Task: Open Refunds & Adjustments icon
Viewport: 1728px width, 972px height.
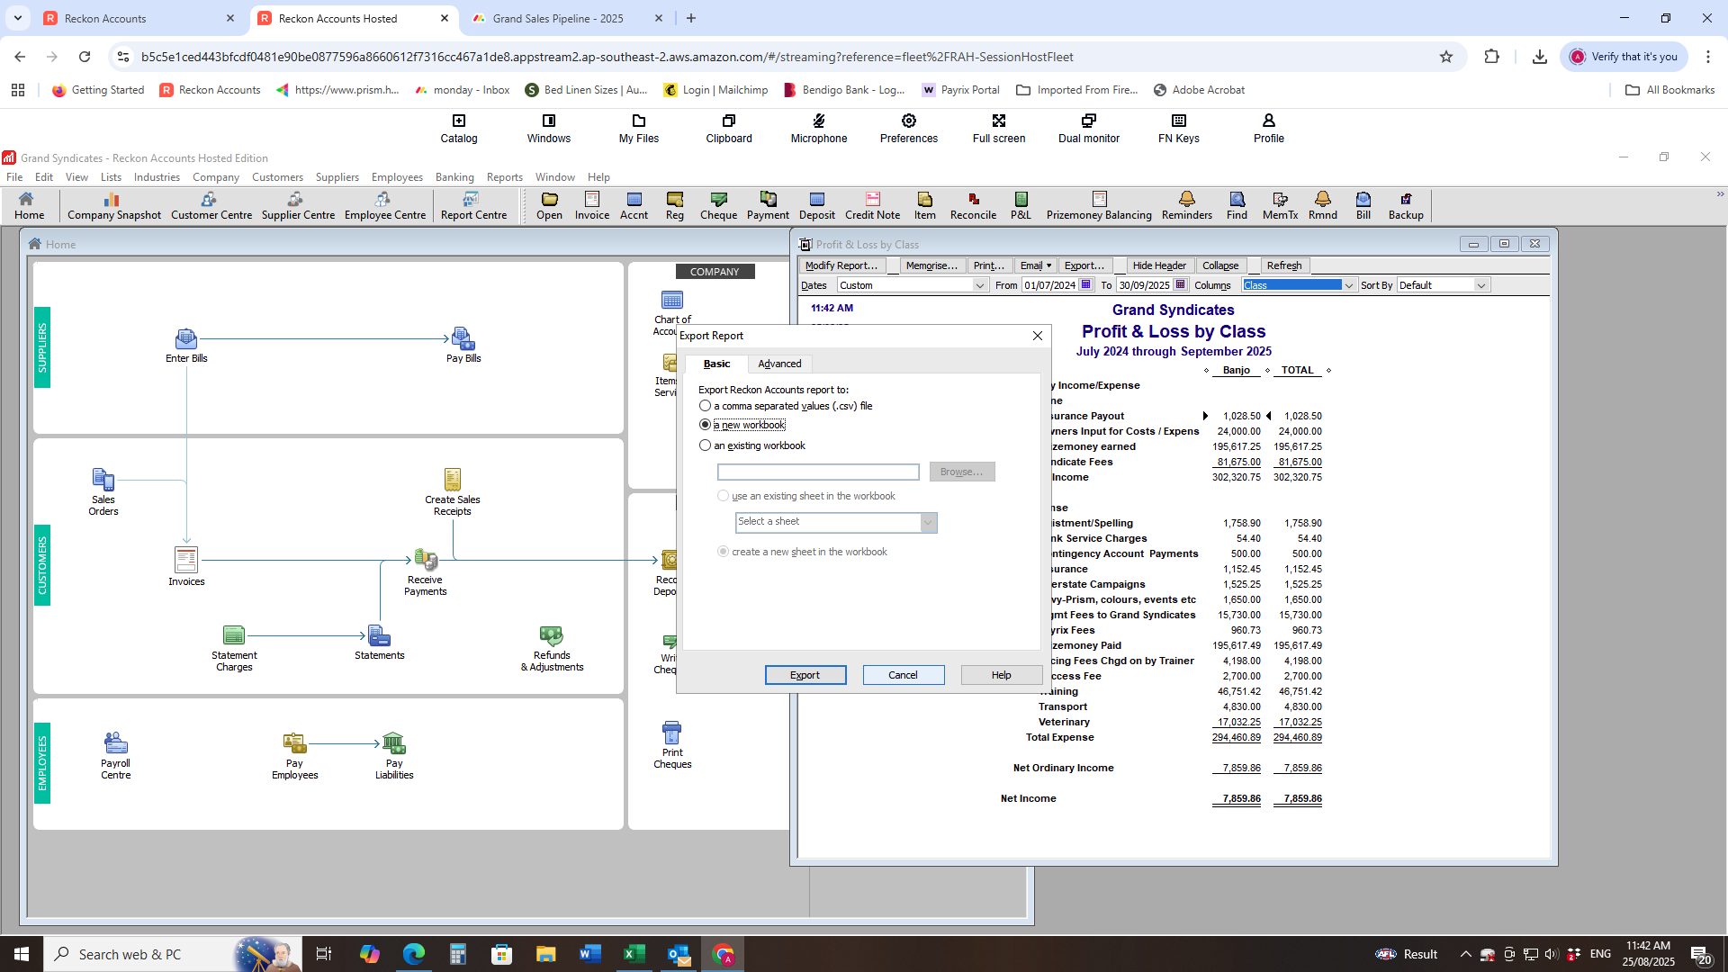Action: (x=552, y=648)
